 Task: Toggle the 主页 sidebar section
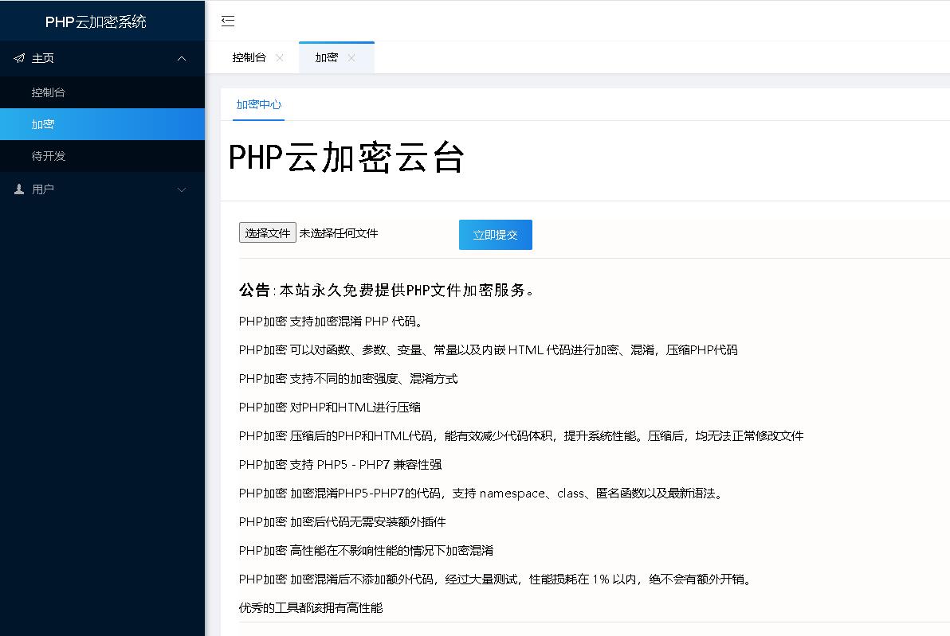click(x=43, y=58)
